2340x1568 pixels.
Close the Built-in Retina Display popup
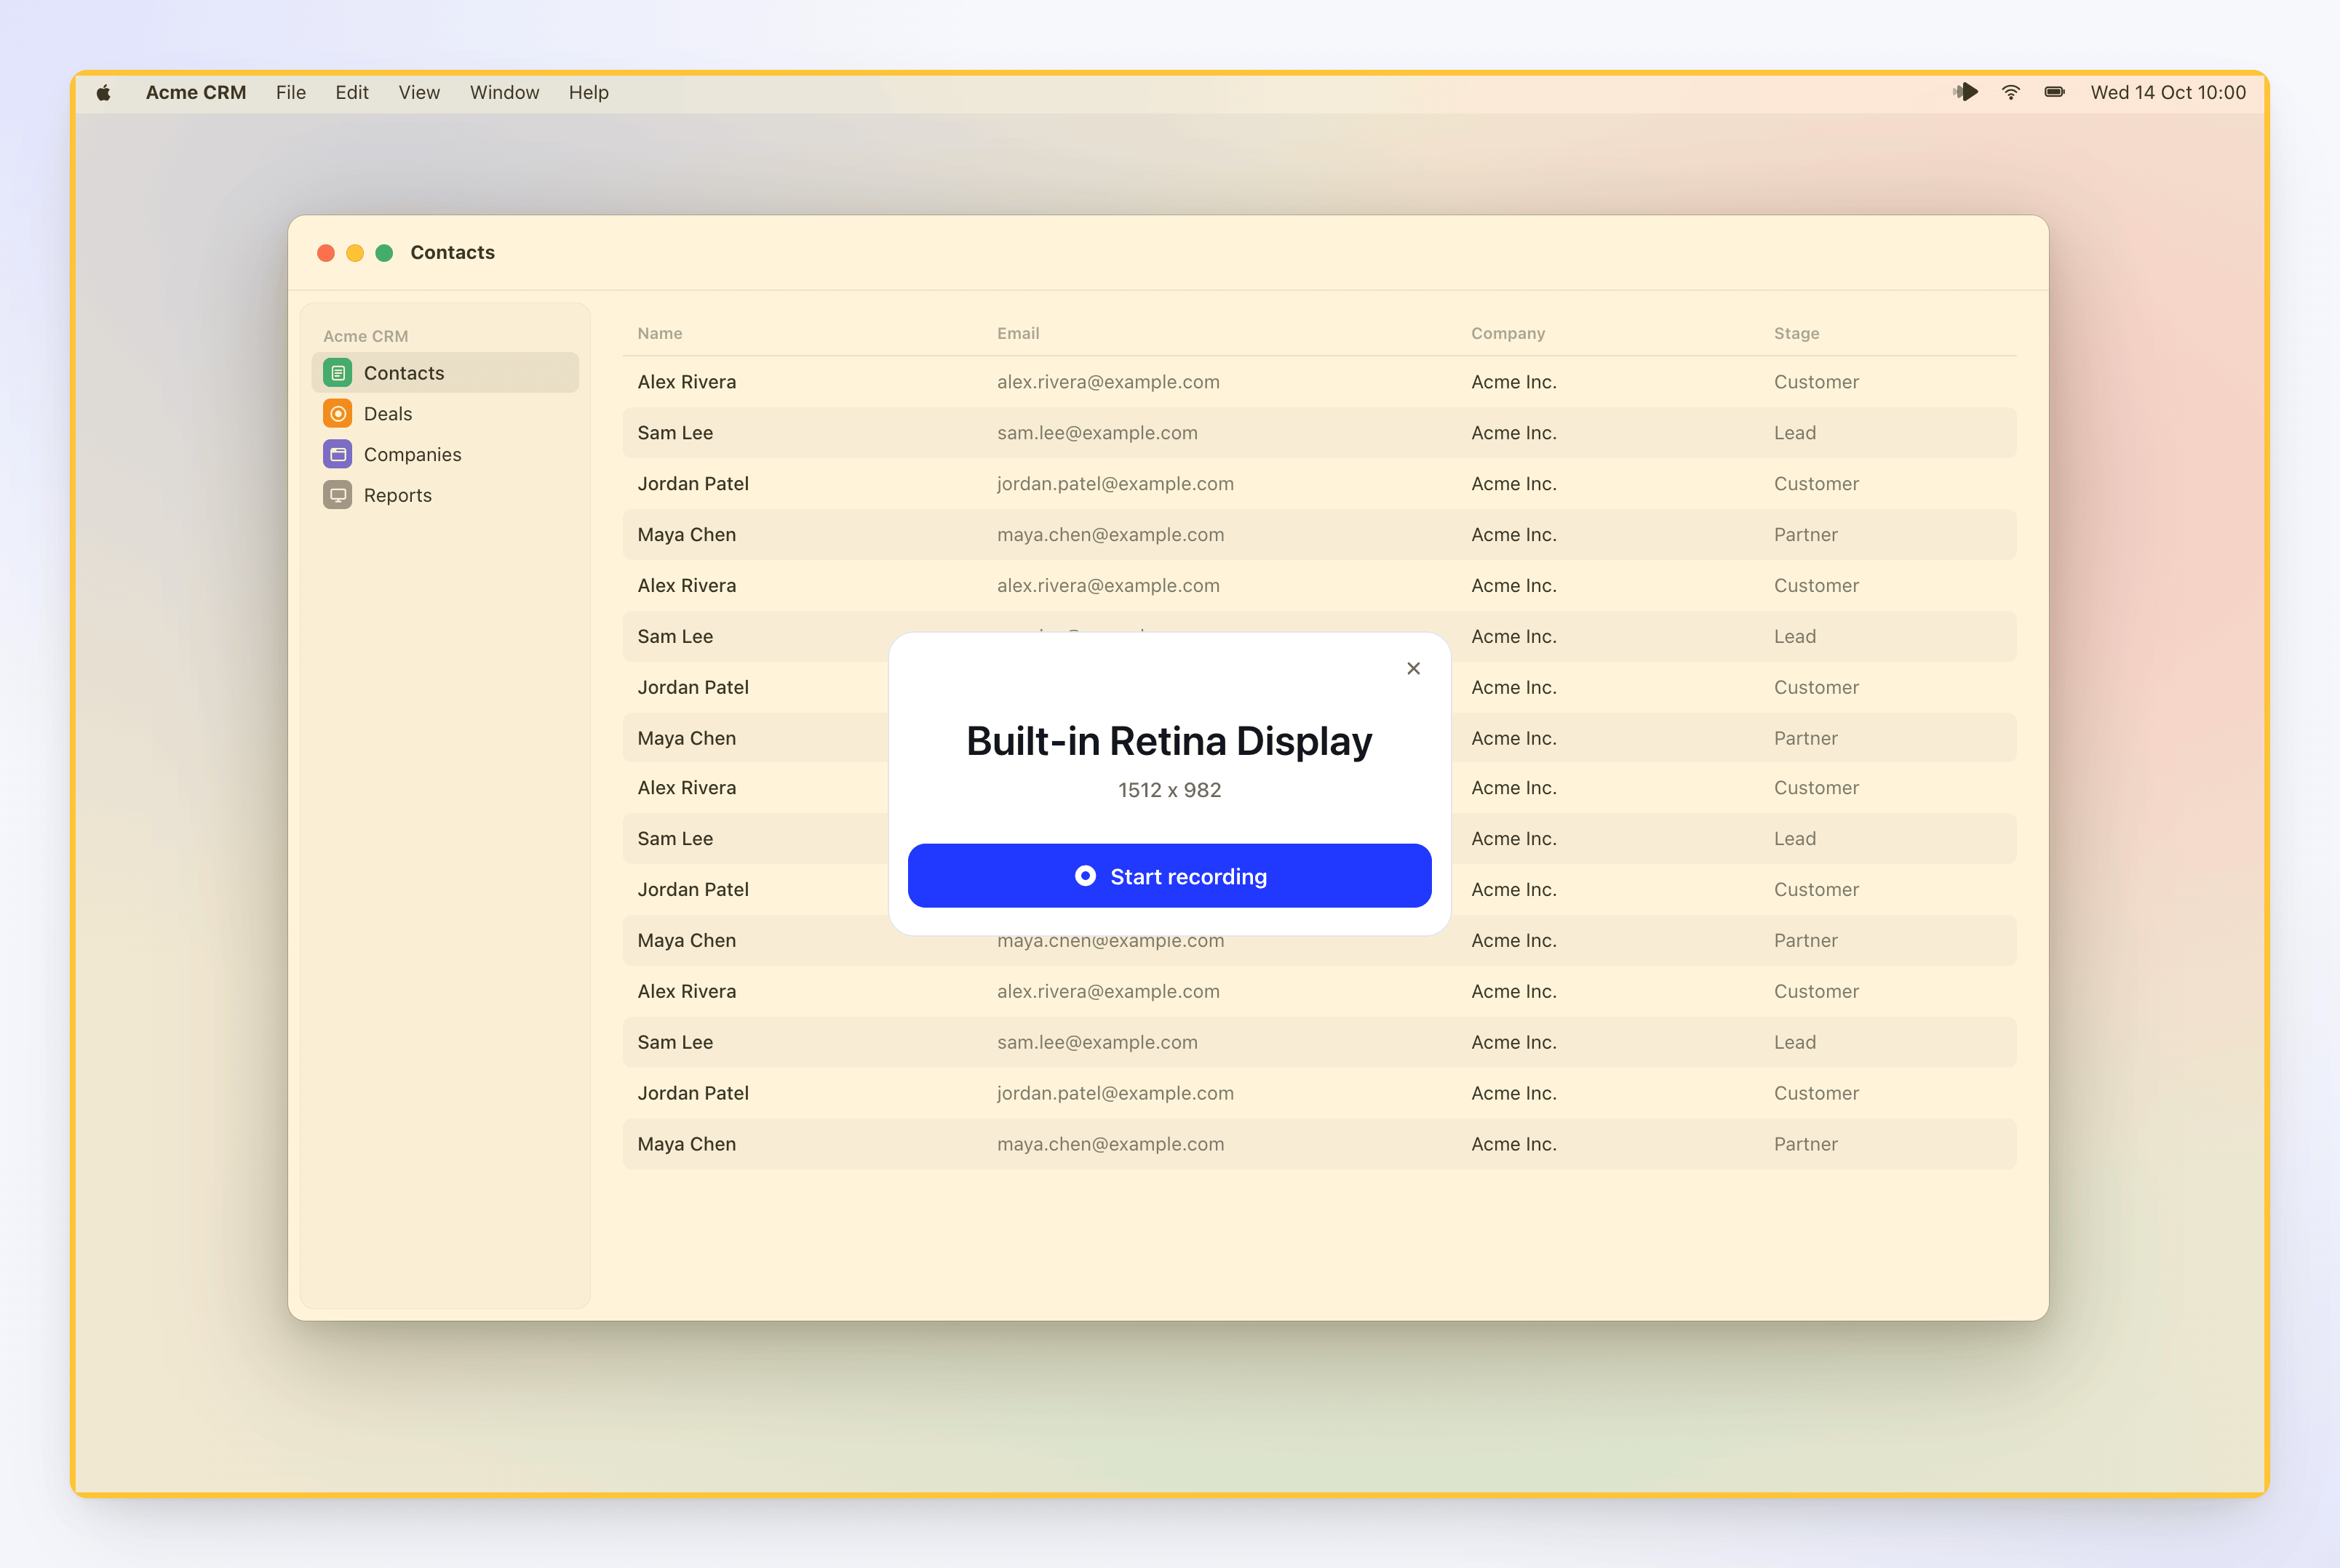[1412, 668]
